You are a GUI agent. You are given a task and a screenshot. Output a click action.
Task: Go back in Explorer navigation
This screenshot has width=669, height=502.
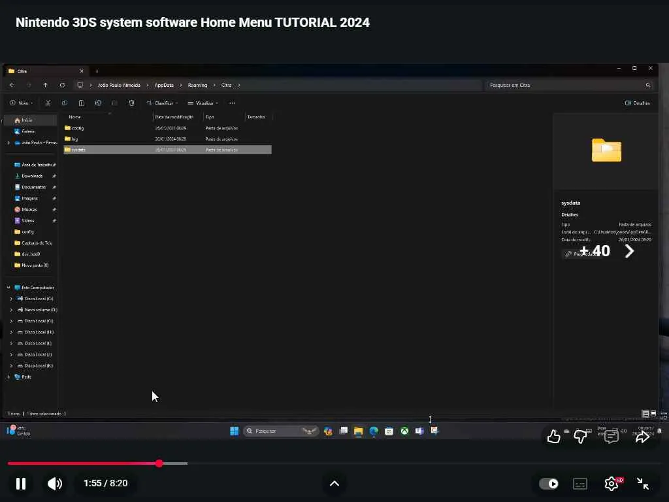coord(12,85)
